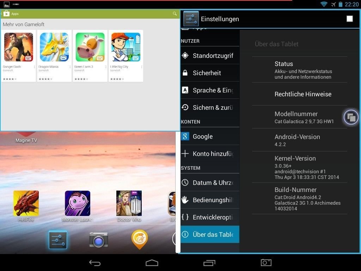Click the restore arrow icon beside Sichern
The width and height of the screenshot is (361, 271).
(185, 107)
